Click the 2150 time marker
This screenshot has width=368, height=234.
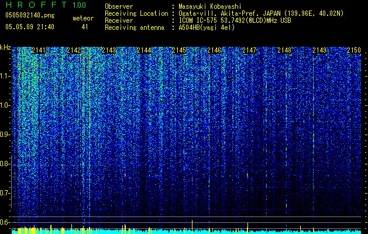click(x=354, y=50)
